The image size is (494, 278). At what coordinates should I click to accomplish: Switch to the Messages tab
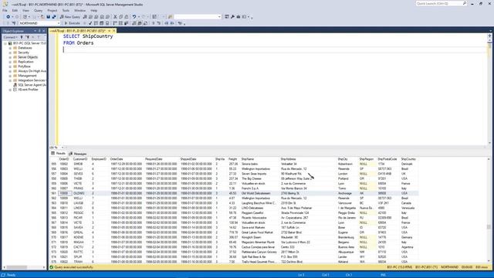[x=78, y=154]
